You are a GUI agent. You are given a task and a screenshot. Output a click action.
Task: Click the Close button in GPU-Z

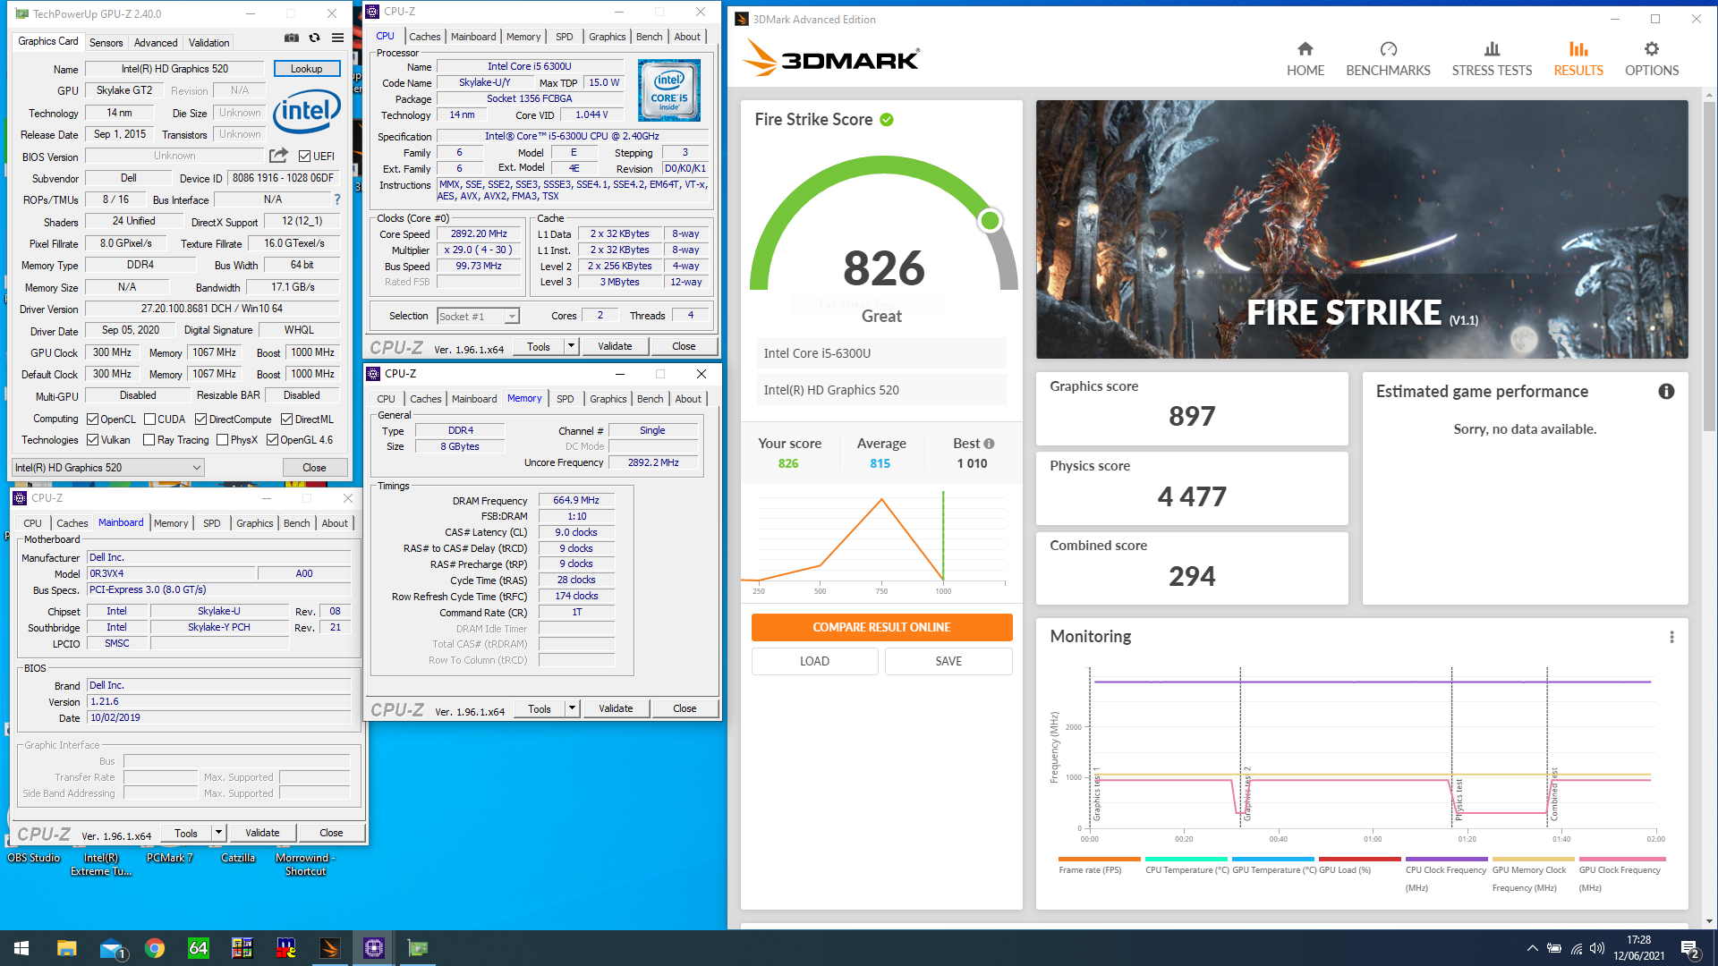click(314, 468)
